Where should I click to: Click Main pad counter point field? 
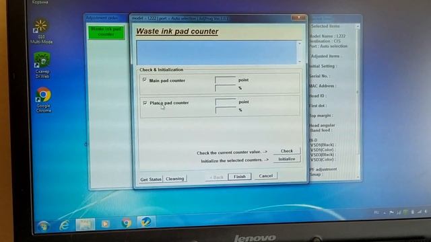pyautogui.click(x=226, y=80)
